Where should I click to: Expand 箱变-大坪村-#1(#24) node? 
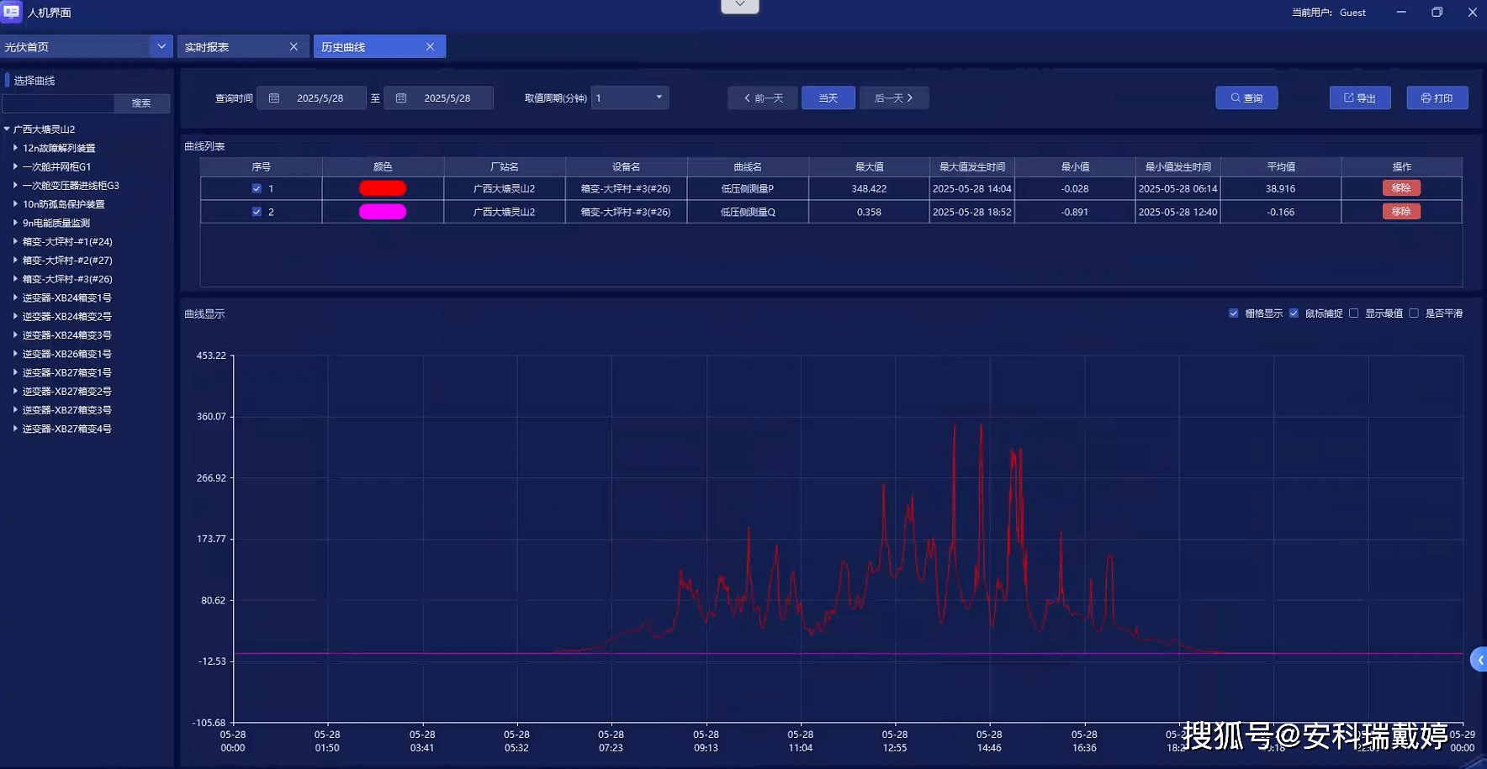(15, 241)
